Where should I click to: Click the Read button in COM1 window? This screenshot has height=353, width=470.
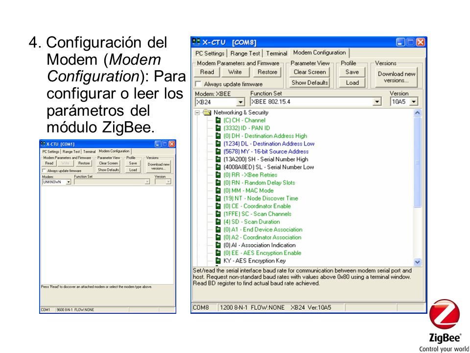pos(49,163)
